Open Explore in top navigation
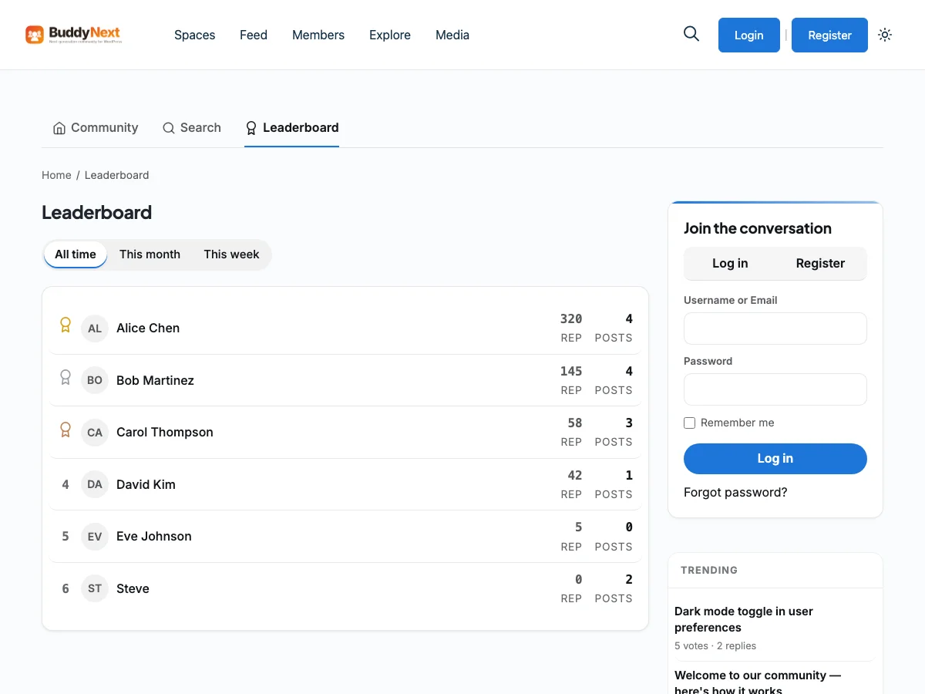Image resolution: width=925 pixels, height=694 pixels. [390, 35]
